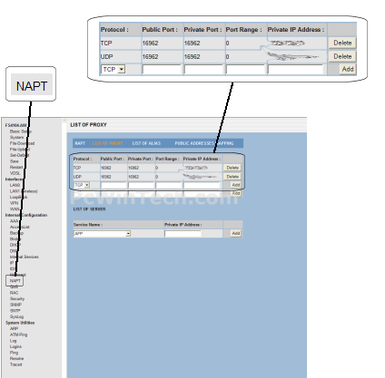The width and height of the screenshot is (385, 378).
Task: Switch to the LIST OF ALIAS tab
Action: 146,143
